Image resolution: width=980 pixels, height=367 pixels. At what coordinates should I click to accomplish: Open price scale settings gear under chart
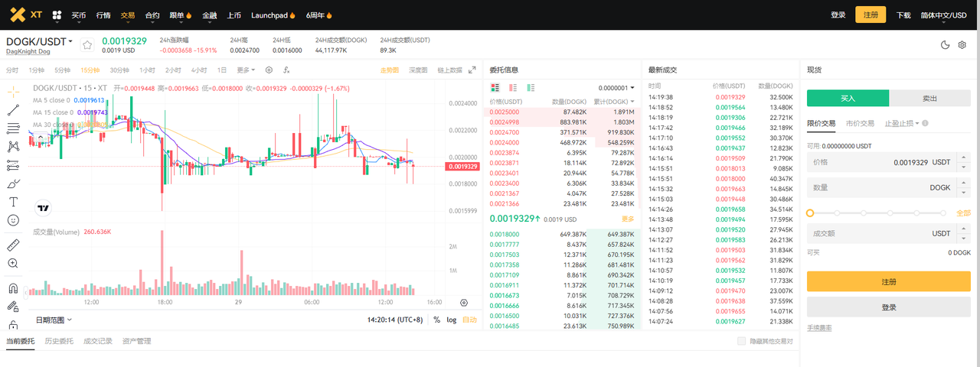[x=464, y=303]
